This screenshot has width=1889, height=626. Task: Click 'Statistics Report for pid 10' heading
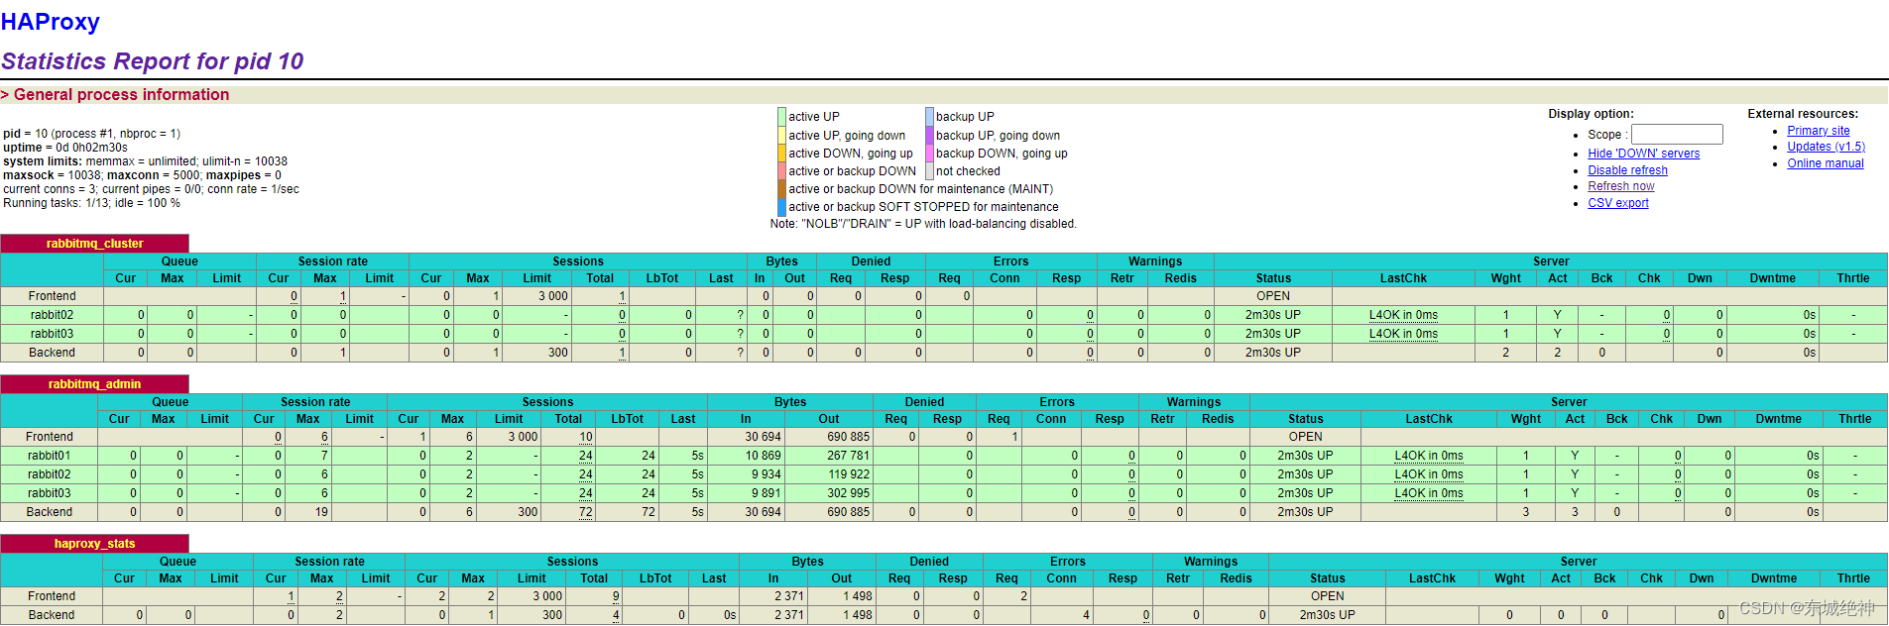point(153,61)
